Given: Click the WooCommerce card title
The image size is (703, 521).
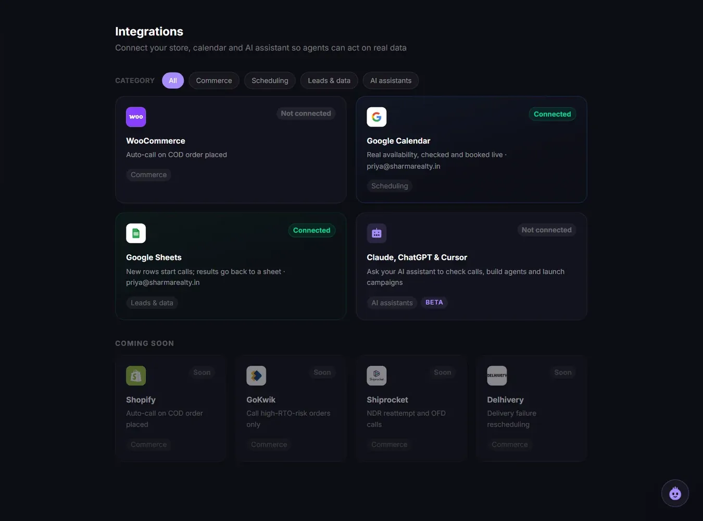Looking at the screenshot, I should (x=156, y=141).
